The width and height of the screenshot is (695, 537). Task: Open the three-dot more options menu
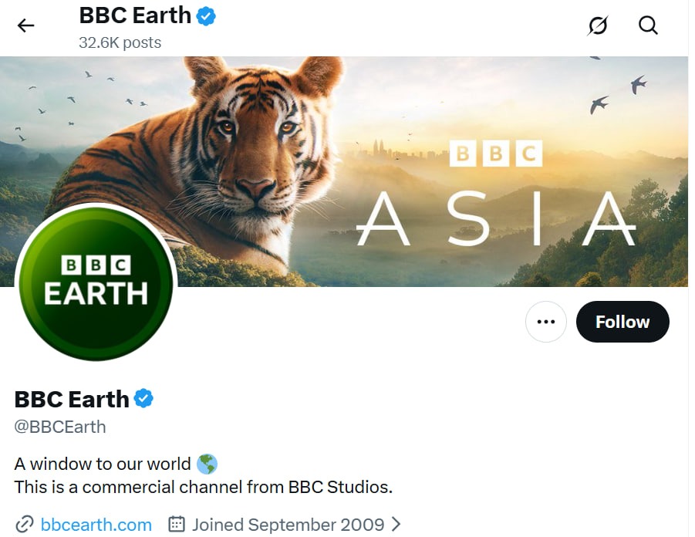546,322
